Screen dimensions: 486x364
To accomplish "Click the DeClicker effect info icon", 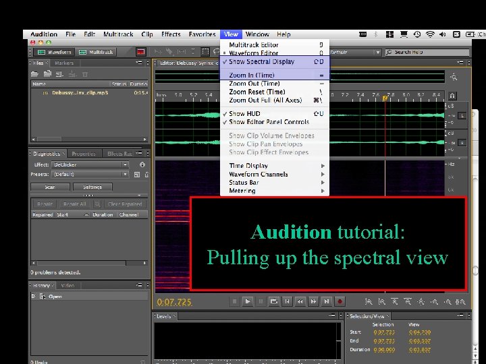I will [x=142, y=164].
